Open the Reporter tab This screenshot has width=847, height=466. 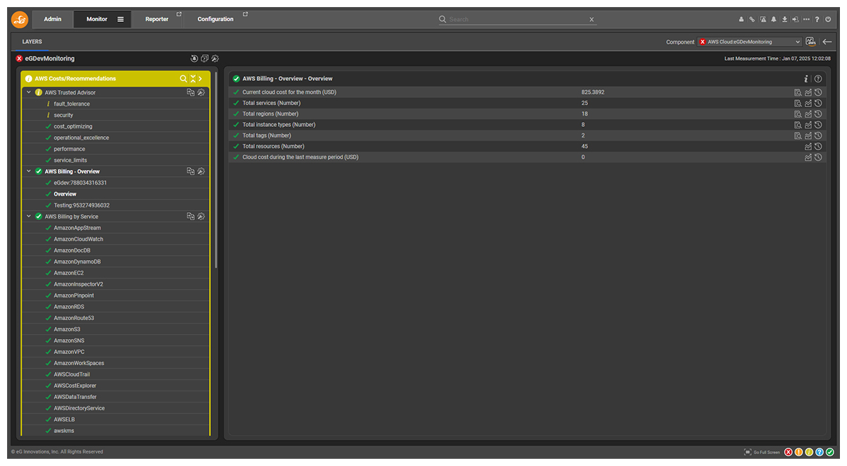157,19
